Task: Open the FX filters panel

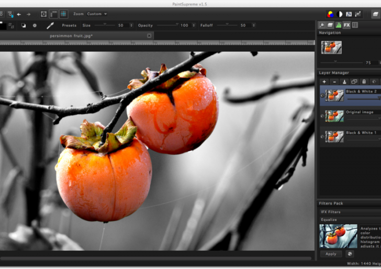Action: click(x=346, y=25)
